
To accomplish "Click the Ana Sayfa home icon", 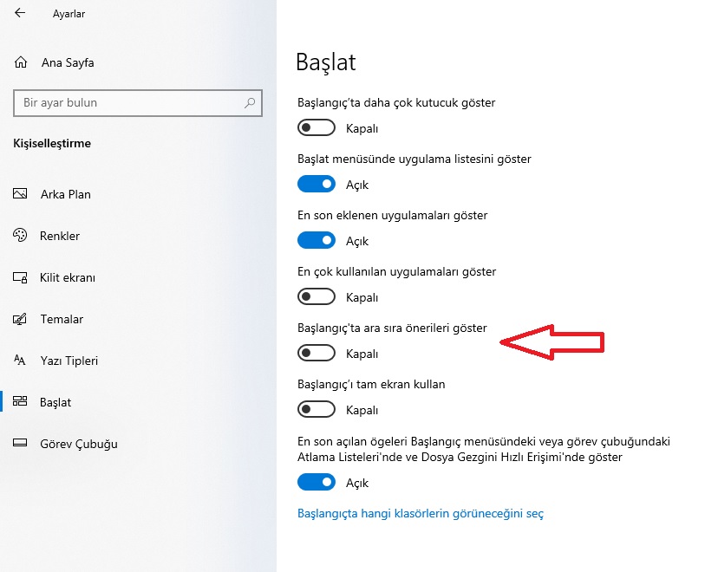I will pyautogui.click(x=22, y=62).
